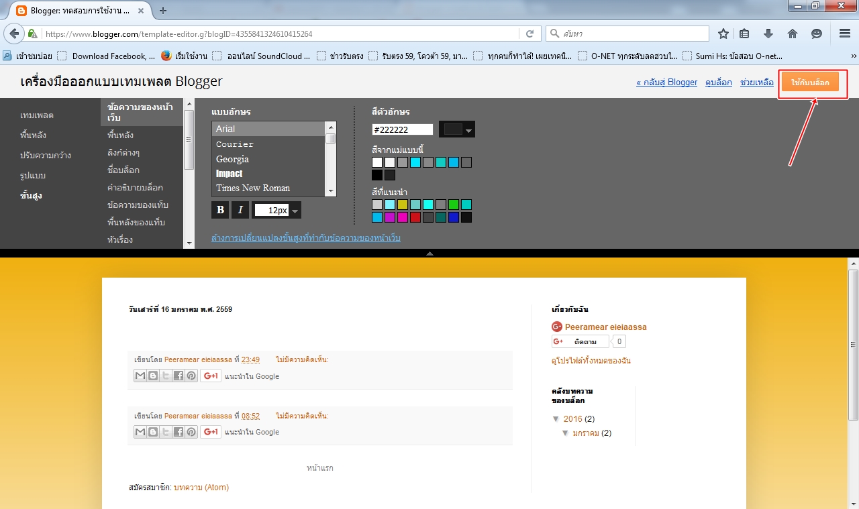The width and height of the screenshot is (859, 509).
Task: Open Firefox Hello chat smiley icon
Action: [817, 34]
